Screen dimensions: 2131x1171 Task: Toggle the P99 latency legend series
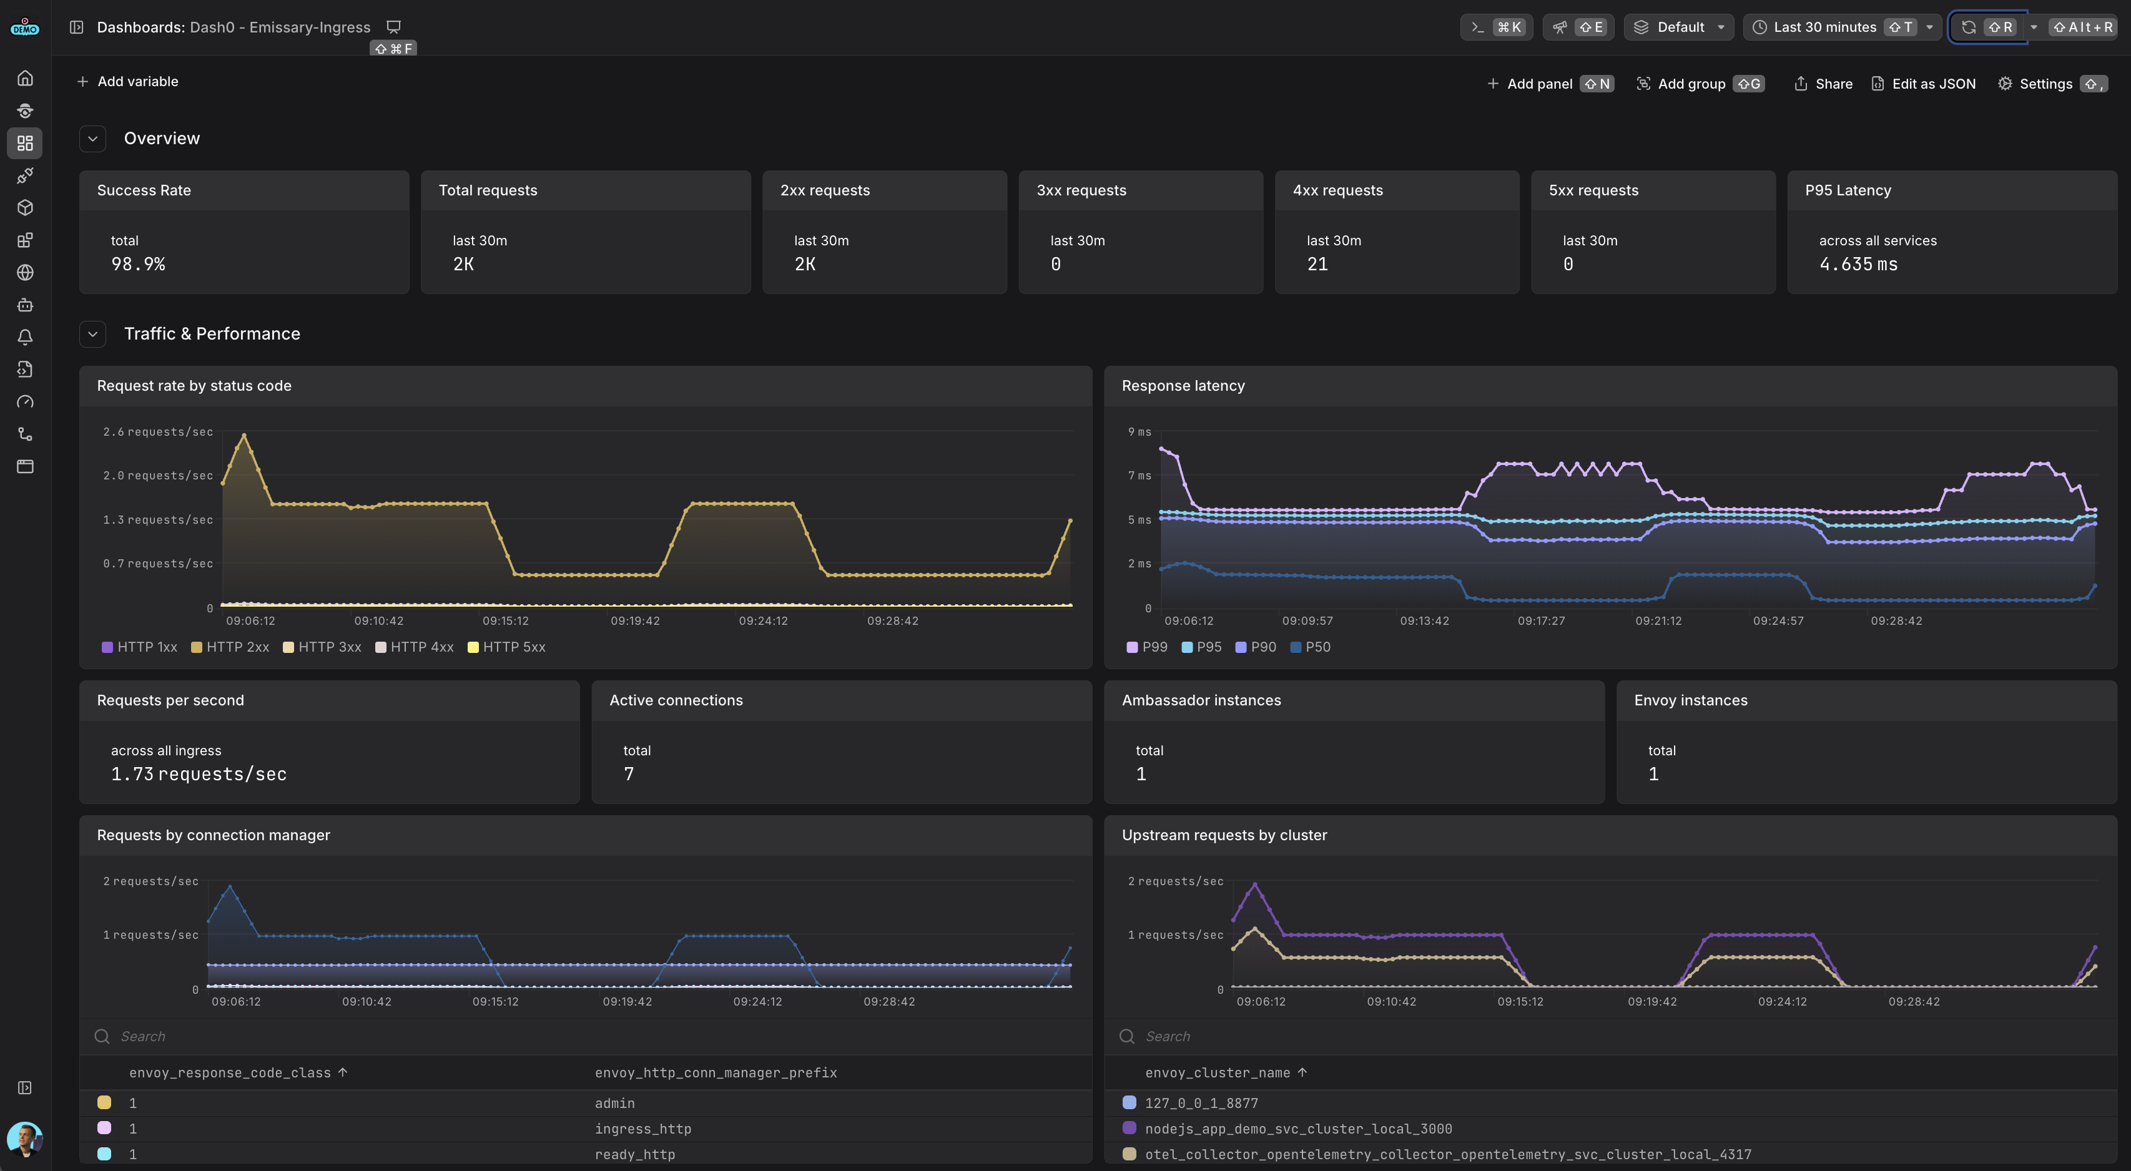pyautogui.click(x=1146, y=647)
